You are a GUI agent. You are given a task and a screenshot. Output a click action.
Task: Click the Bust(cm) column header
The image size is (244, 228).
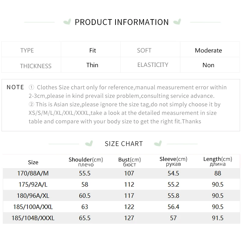tap(129, 162)
